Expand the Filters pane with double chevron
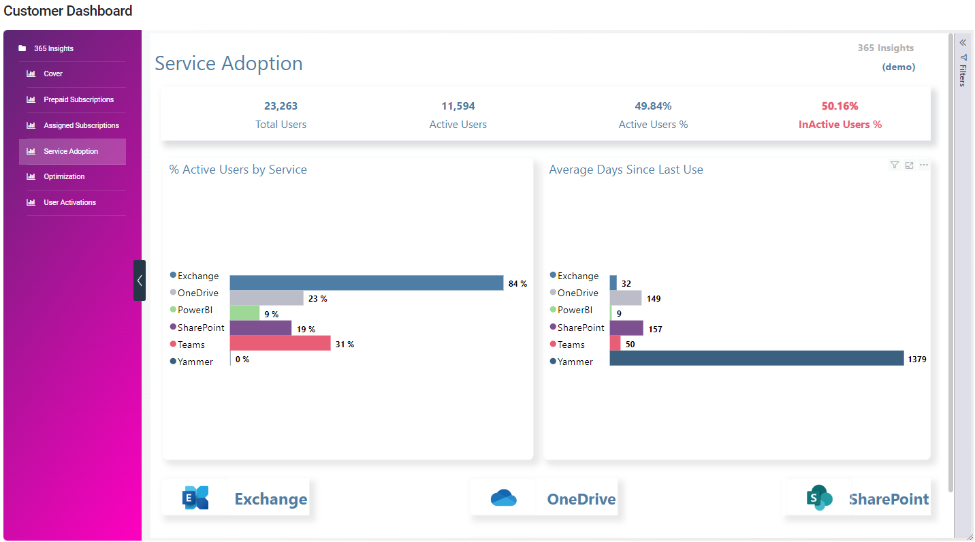975x542 pixels. [x=963, y=42]
